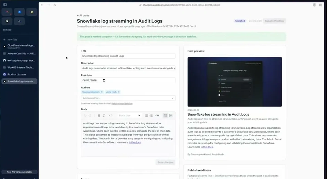Switch to workos/demo-app GitHub tab
The image size is (327, 179).
pyautogui.click(x=19, y=61)
